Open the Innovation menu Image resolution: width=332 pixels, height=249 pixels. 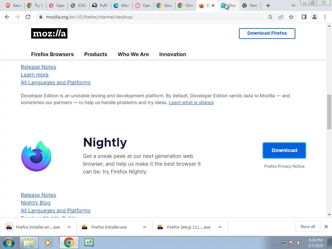[x=172, y=54]
